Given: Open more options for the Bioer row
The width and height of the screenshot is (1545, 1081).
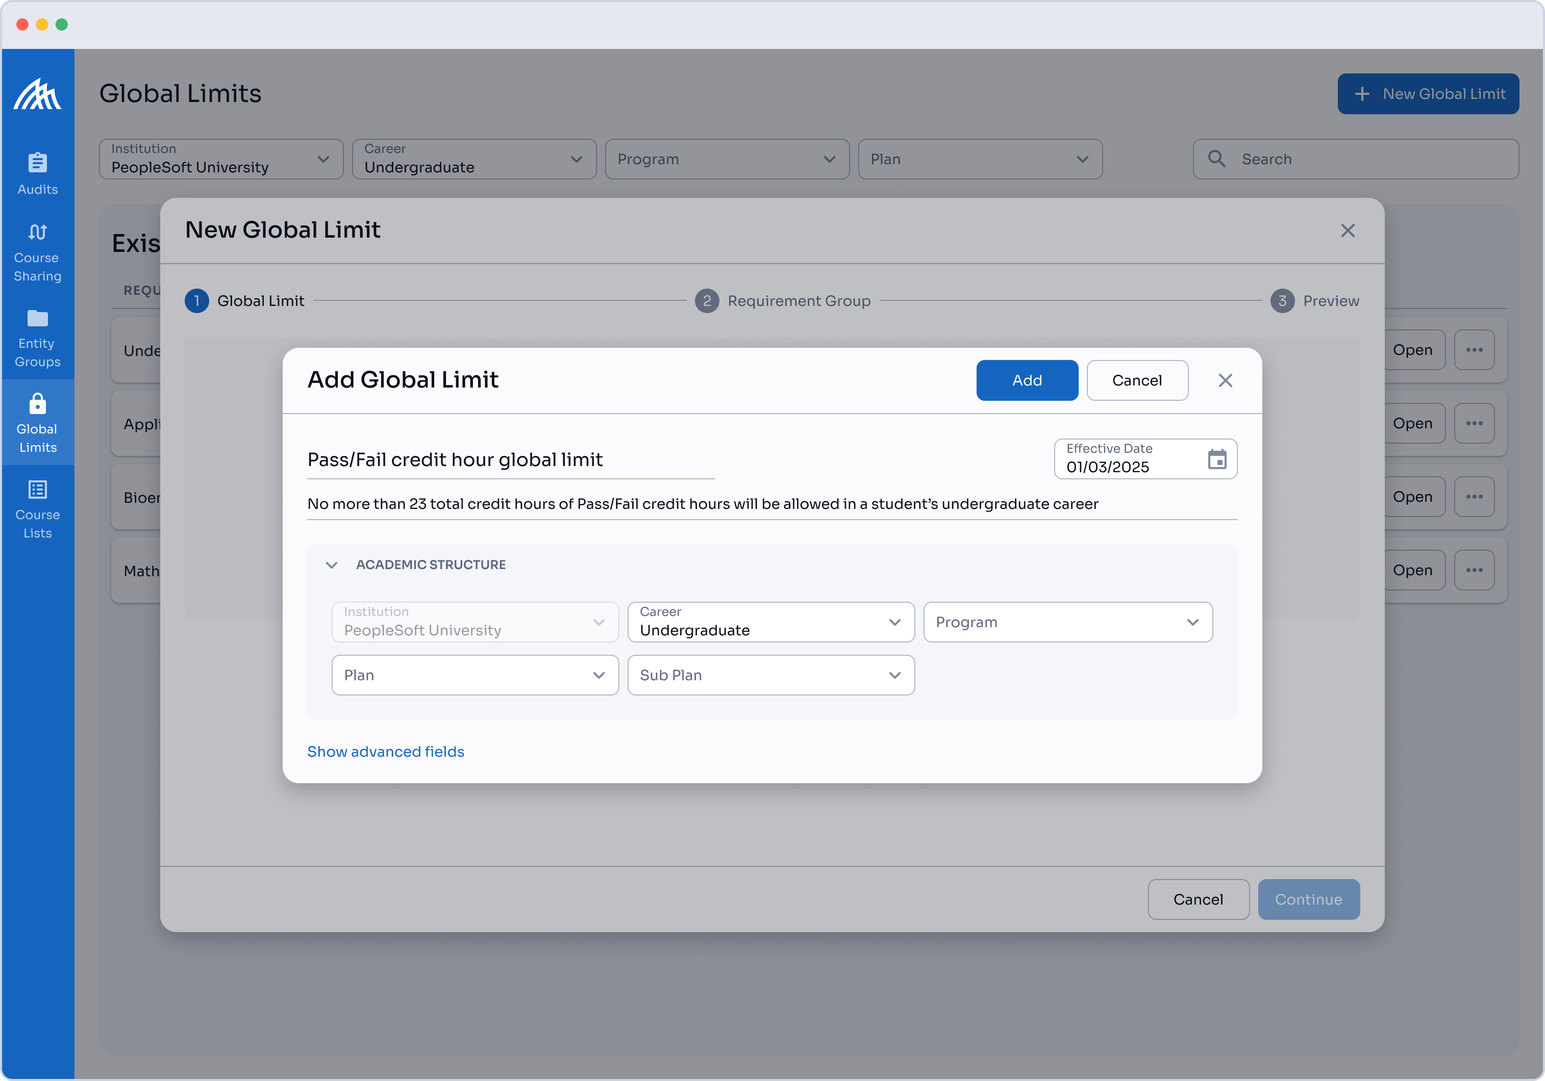Looking at the screenshot, I should pyautogui.click(x=1474, y=496).
